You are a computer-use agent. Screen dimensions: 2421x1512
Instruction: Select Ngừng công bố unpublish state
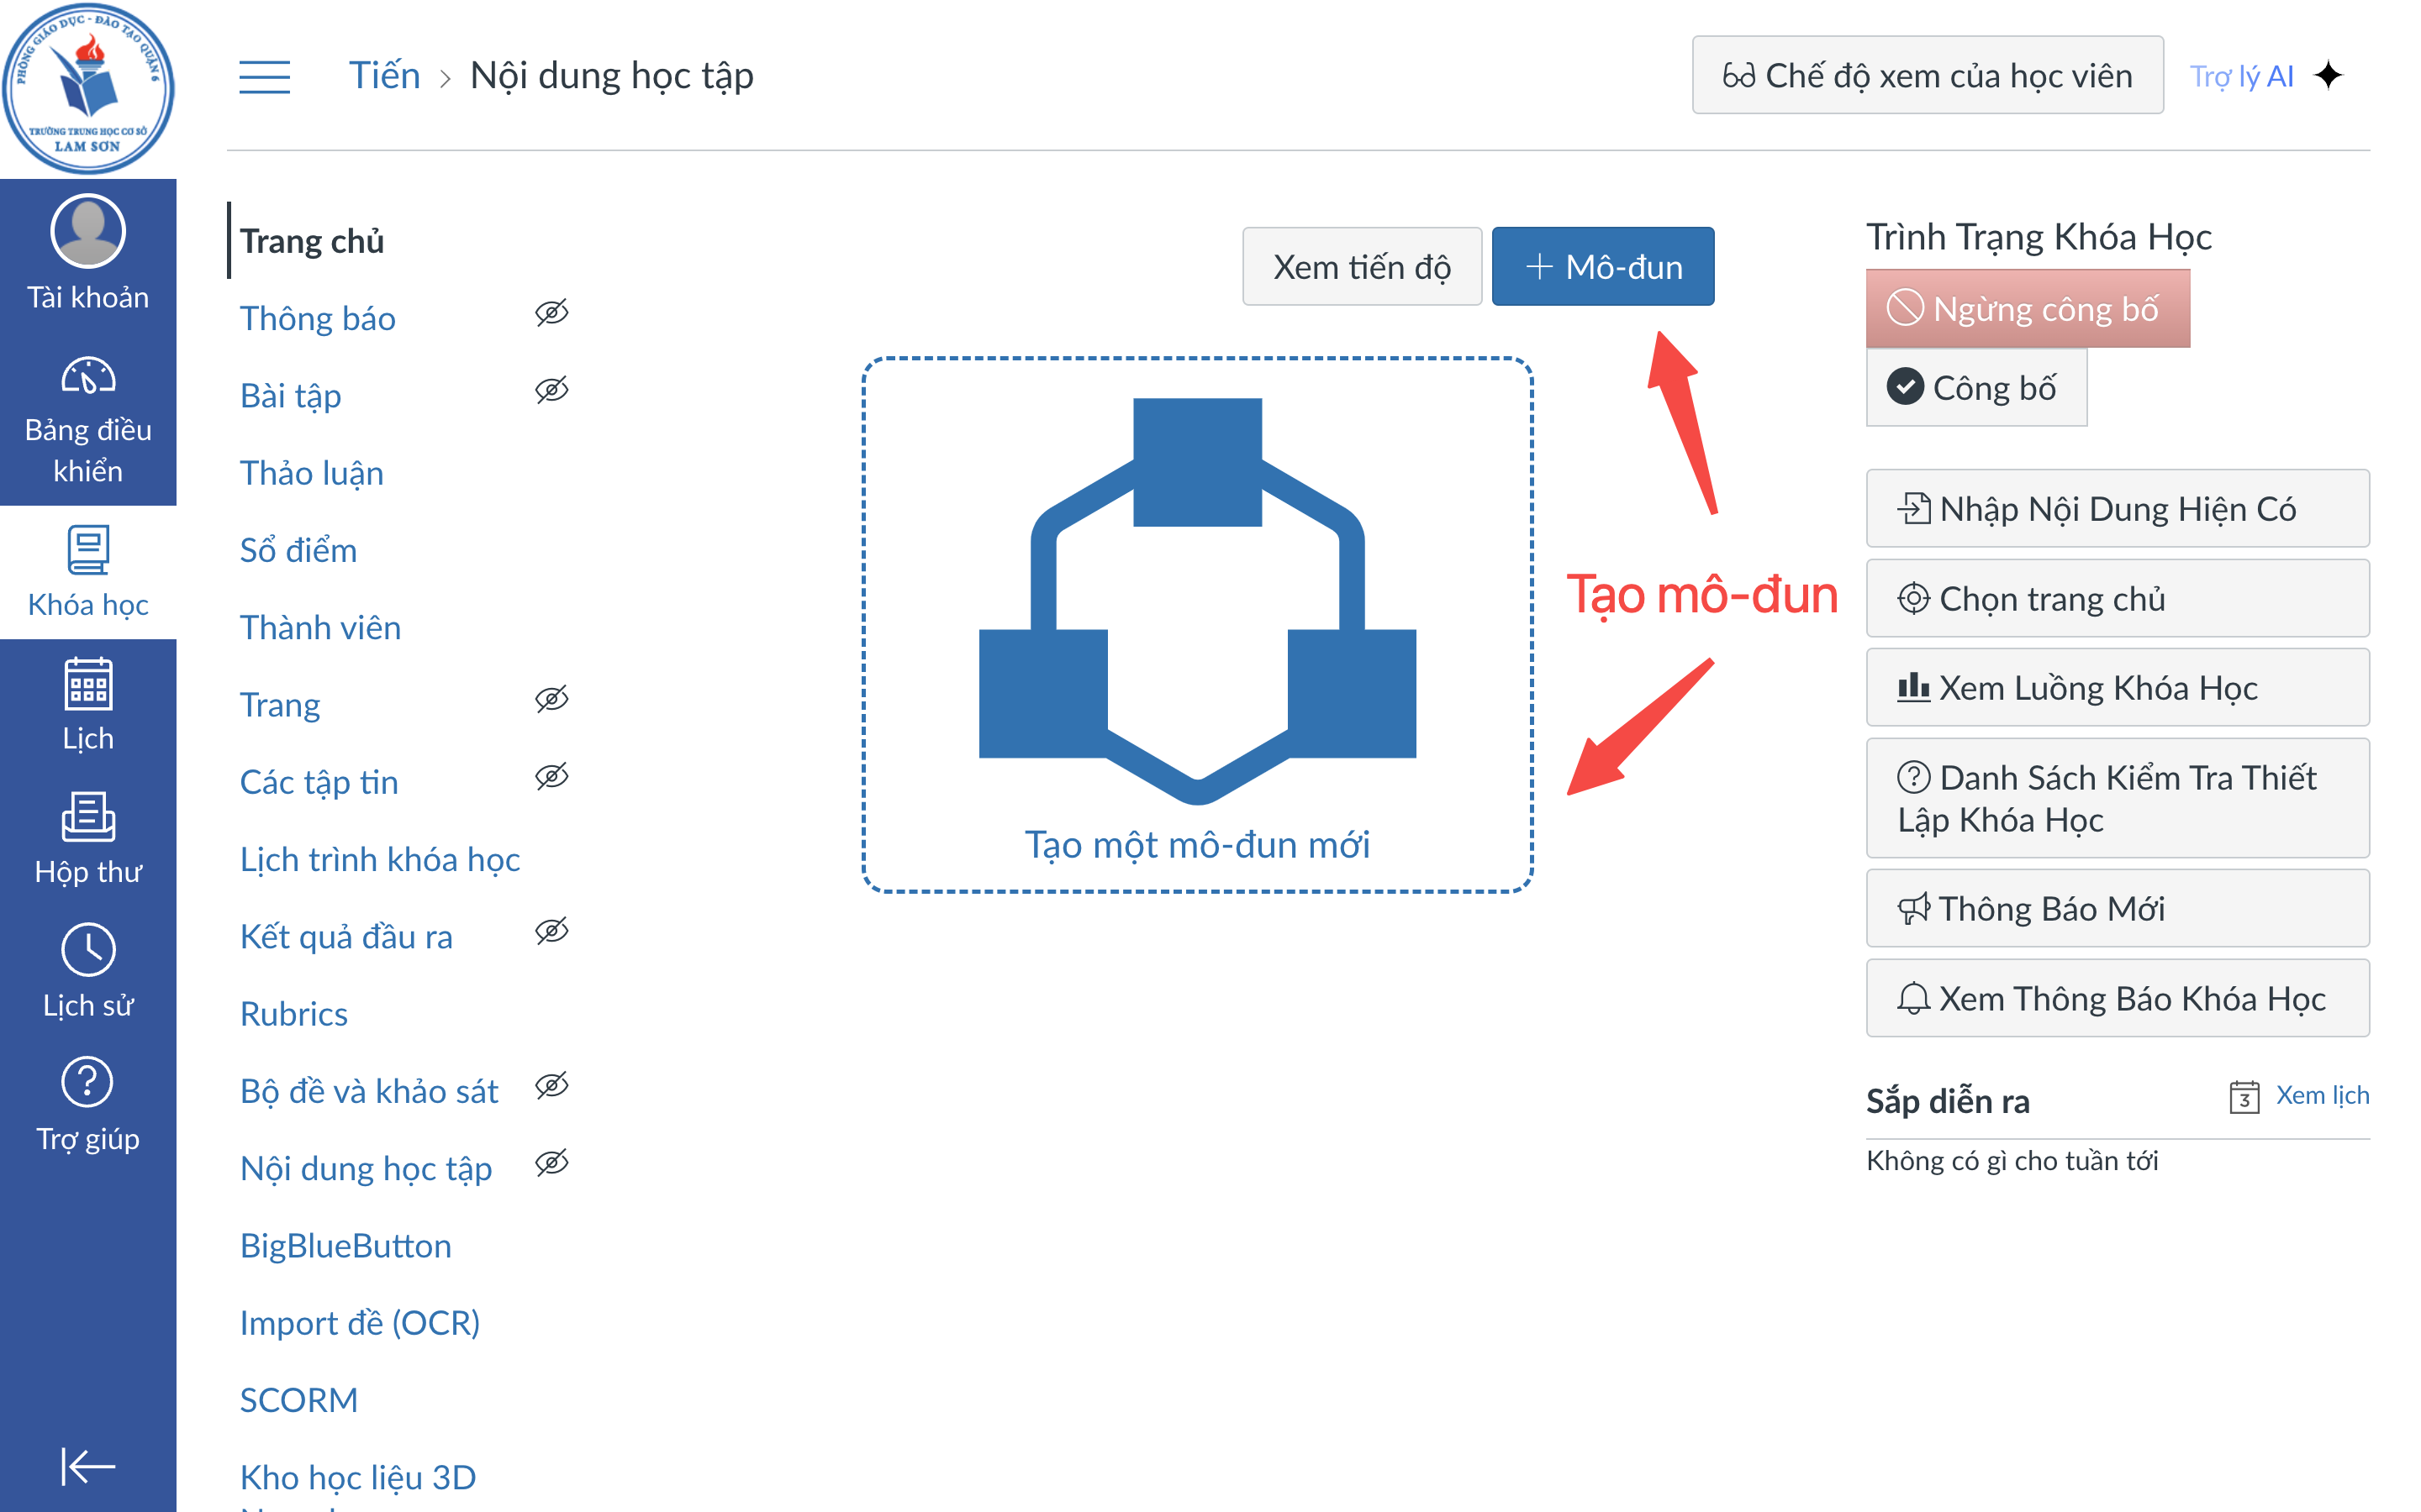click(2028, 309)
